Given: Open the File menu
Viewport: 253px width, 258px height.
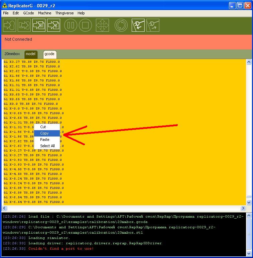Looking at the screenshot, I should [6, 13].
